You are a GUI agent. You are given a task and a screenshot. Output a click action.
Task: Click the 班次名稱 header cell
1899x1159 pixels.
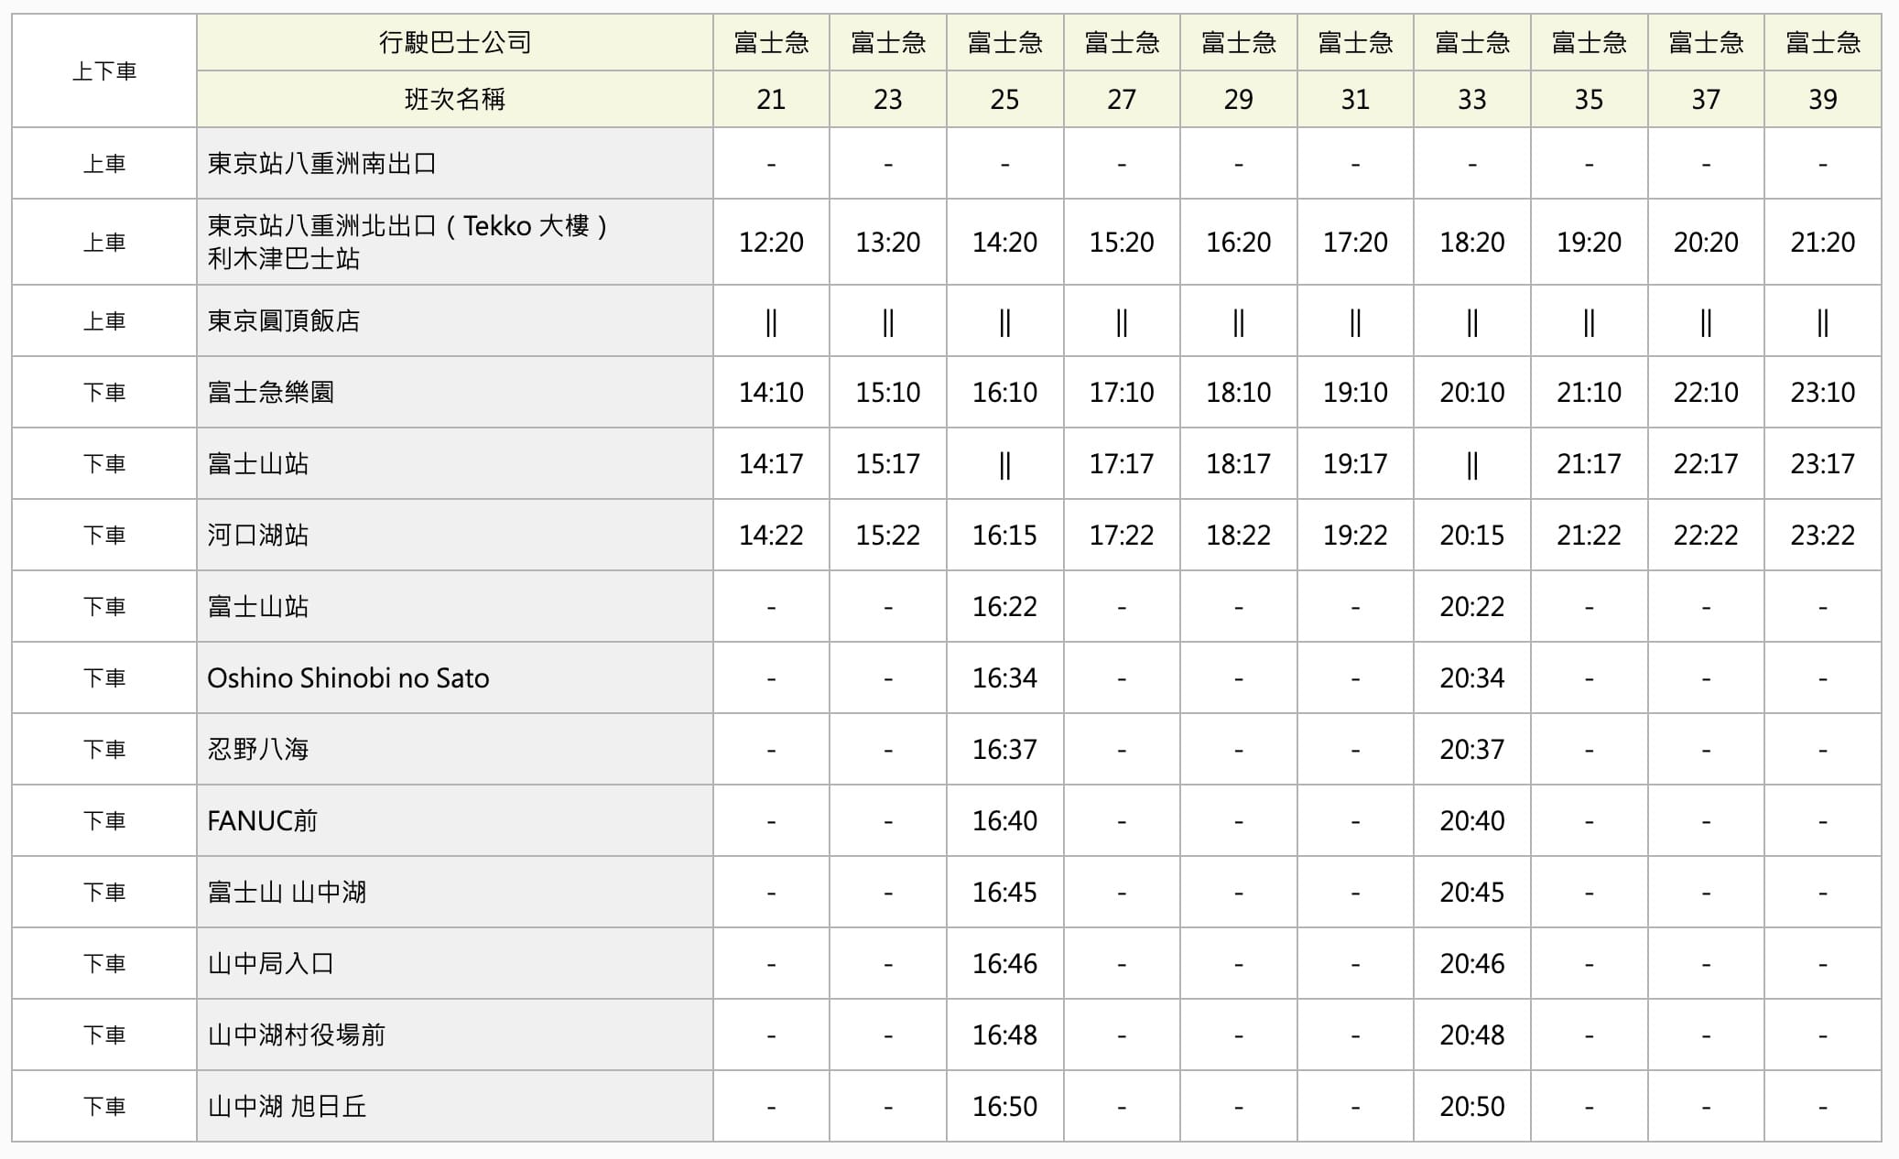coord(455,99)
